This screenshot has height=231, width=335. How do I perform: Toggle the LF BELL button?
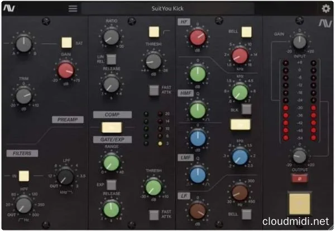[x=247, y=214]
